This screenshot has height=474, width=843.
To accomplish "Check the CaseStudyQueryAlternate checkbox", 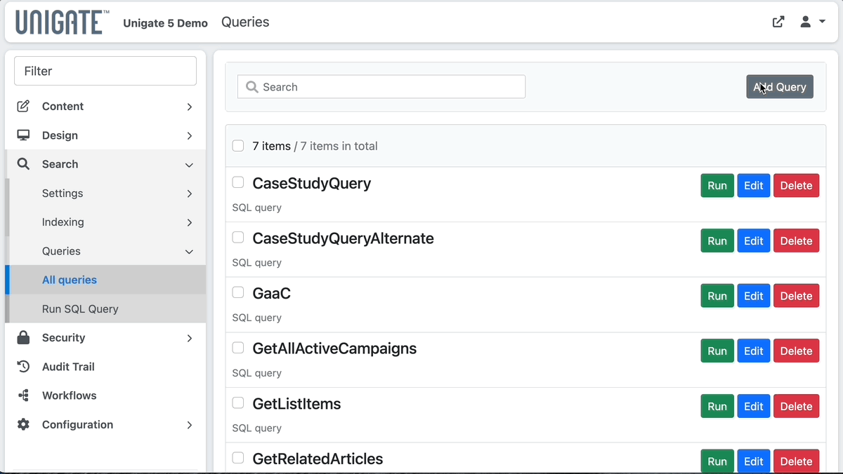I will [x=238, y=238].
